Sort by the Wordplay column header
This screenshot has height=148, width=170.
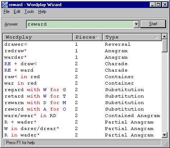[38, 37]
